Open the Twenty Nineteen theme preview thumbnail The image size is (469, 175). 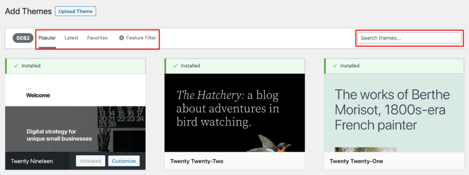tap(76, 113)
